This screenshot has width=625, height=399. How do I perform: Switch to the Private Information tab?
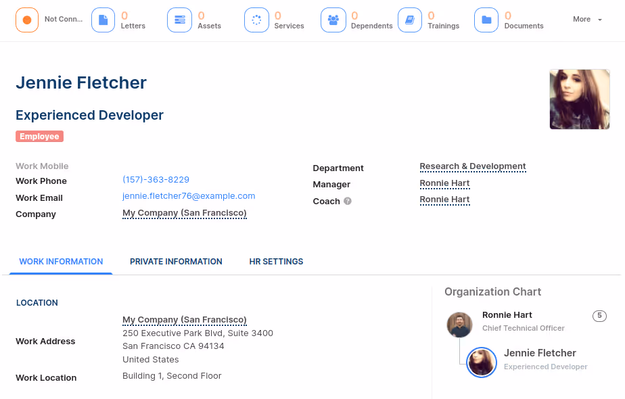(176, 261)
